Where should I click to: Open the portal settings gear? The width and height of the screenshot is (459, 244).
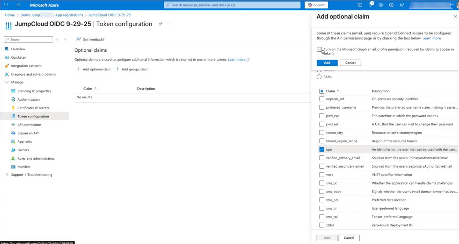[x=381, y=5]
